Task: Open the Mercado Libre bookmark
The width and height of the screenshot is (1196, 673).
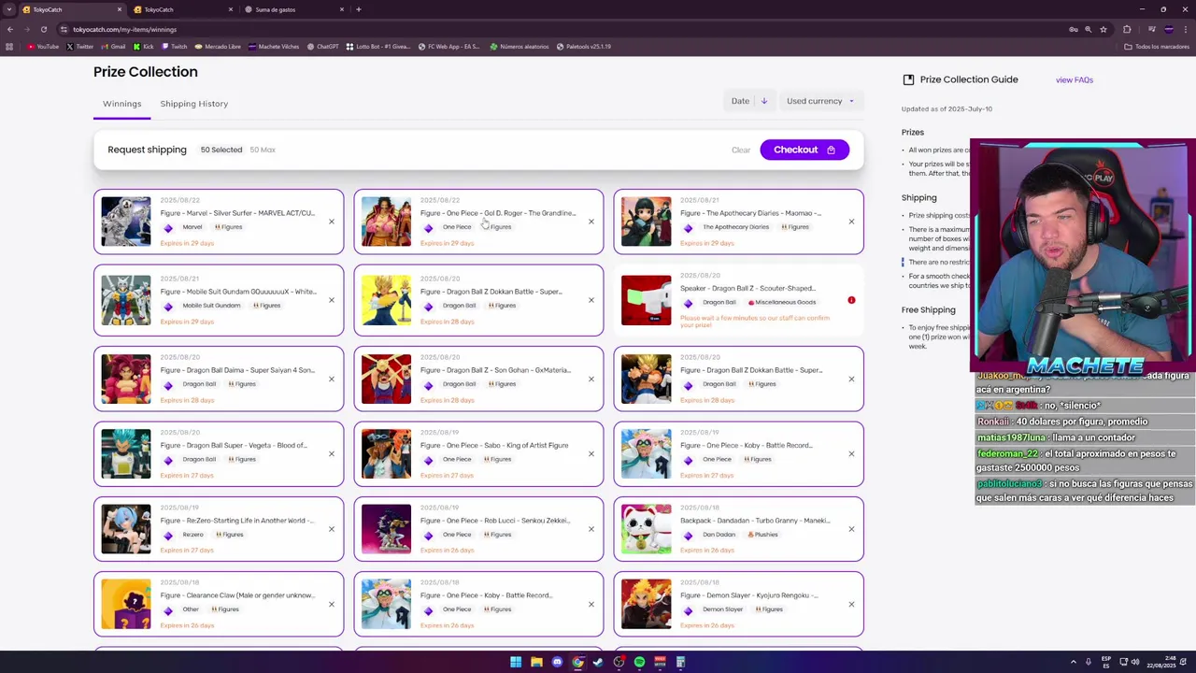Action: (x=217, y=46)
